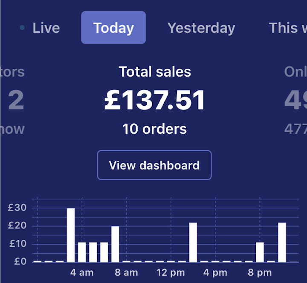Click the View dashboard button
The image size is (307, 283).
(154, 165)
